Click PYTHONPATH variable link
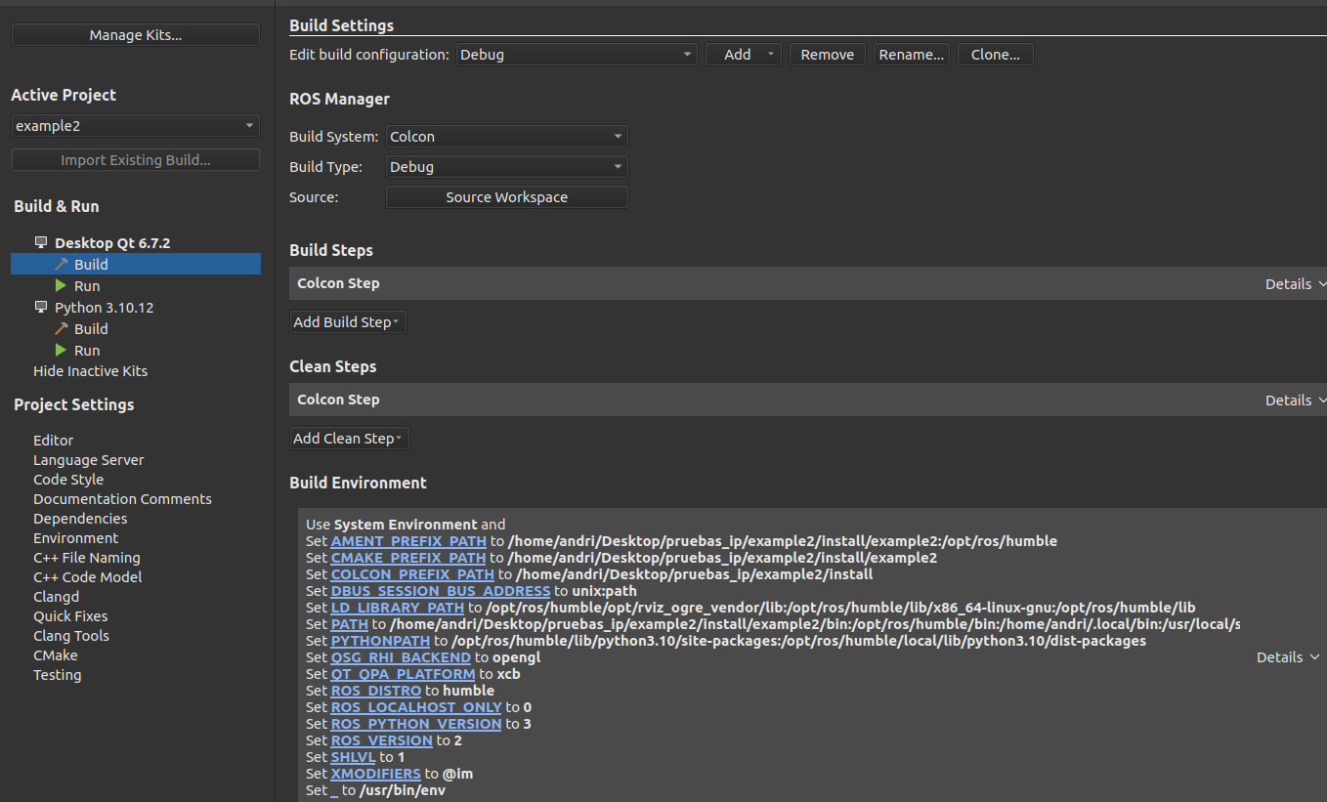1327x802 pixels. tap(380, 641)
